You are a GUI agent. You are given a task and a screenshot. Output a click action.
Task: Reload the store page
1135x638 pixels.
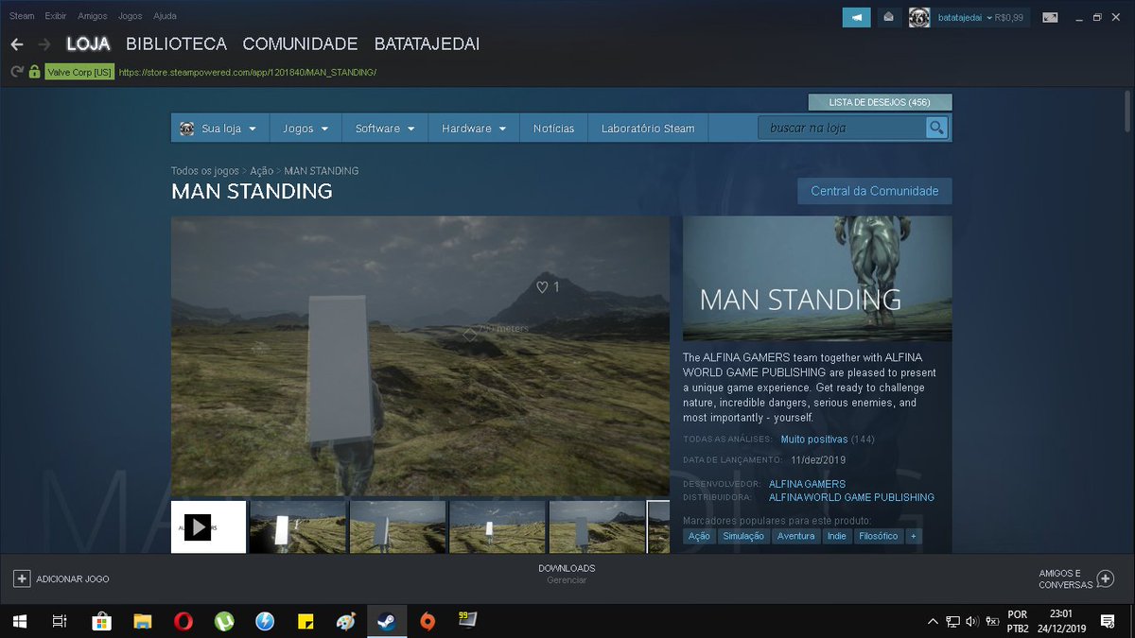click(16, 72)
